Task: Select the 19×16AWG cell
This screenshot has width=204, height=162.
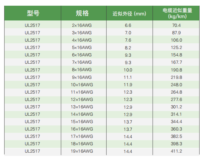Action: tap(82, 151)
